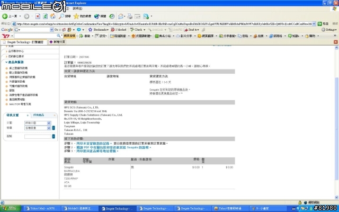Click the Google toolbar Send to button

(191, 30)
